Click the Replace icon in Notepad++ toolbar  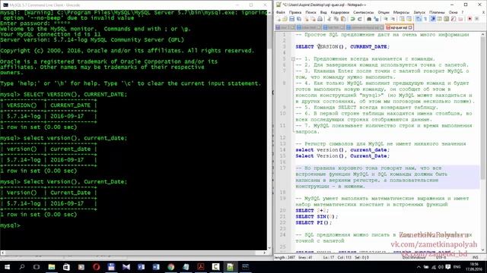tap(376, 19)
